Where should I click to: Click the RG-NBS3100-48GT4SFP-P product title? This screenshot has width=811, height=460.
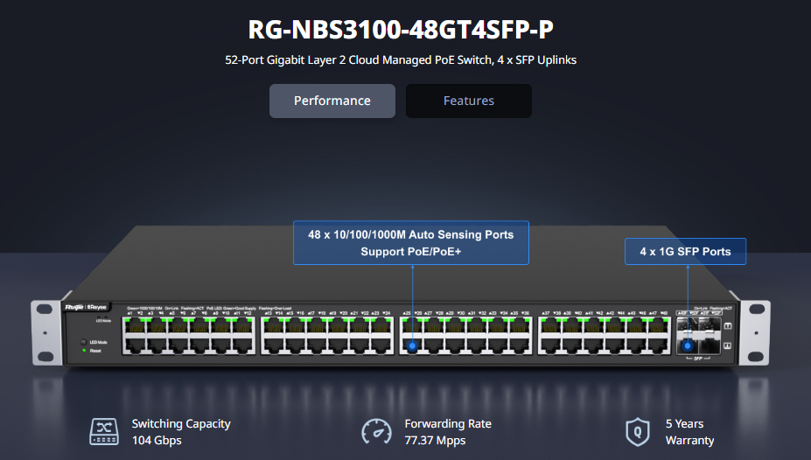click(x=401, y=30)
